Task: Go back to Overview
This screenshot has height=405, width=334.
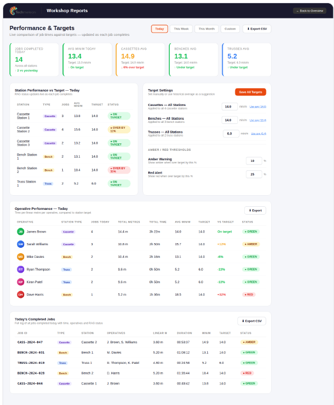Action: [x=310, y=11]
